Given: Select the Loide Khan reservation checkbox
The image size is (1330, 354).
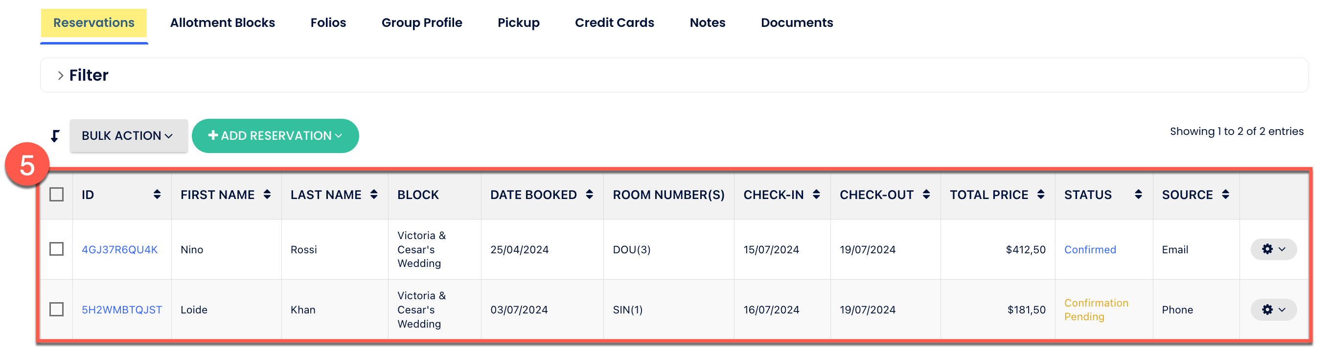Looking at the screenshot, I should pyautogui.click(x=57, y=310).
